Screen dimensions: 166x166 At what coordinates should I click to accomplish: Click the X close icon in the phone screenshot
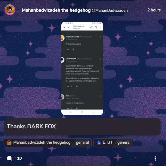pyautogui.click(x=64, y=27)
